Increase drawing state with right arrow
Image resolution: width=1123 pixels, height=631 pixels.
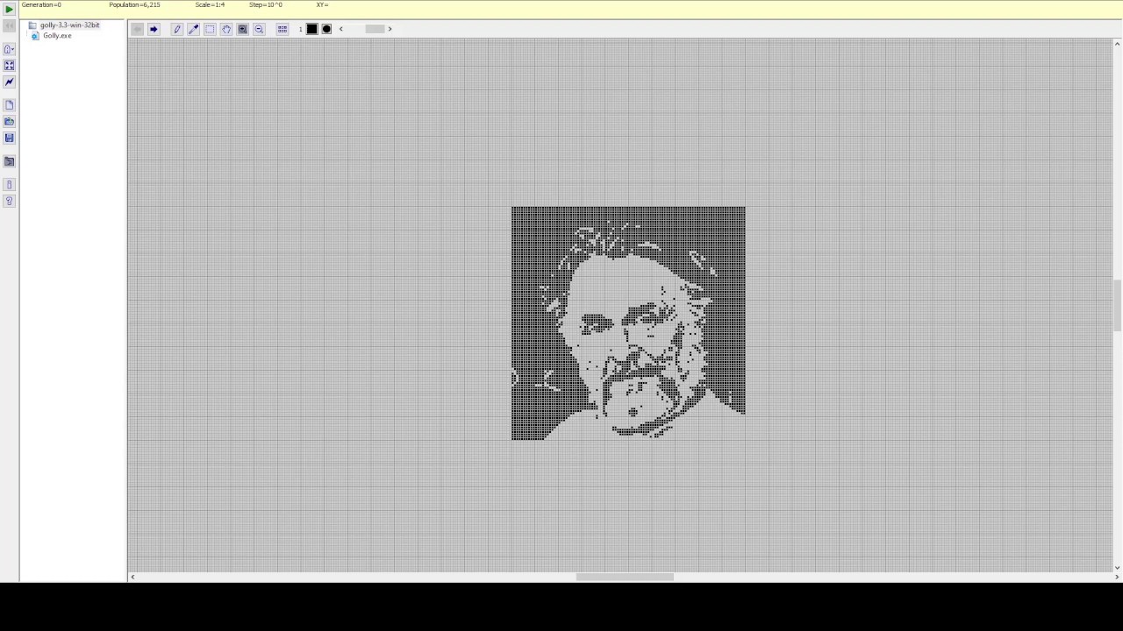(390, 29)
